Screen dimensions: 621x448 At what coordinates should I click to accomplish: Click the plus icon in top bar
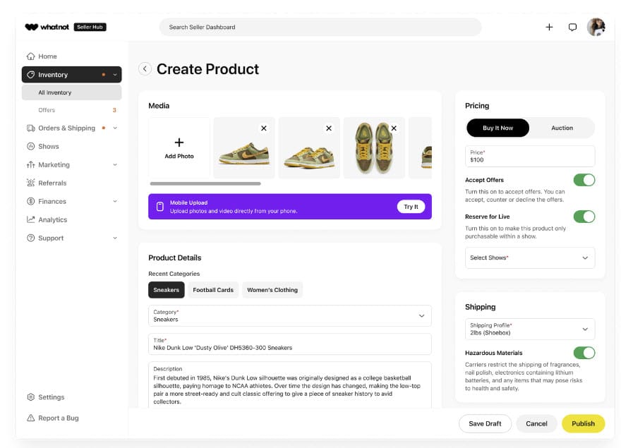(x=549, y=28)
